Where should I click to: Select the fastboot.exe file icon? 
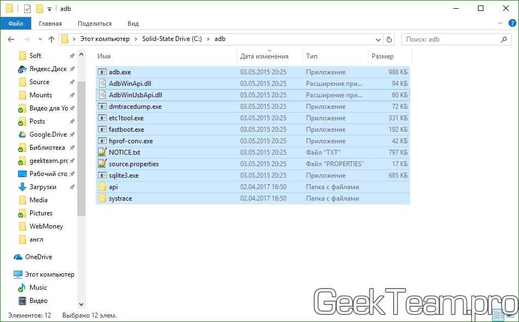pyautogui.click(x=102, y=130)
